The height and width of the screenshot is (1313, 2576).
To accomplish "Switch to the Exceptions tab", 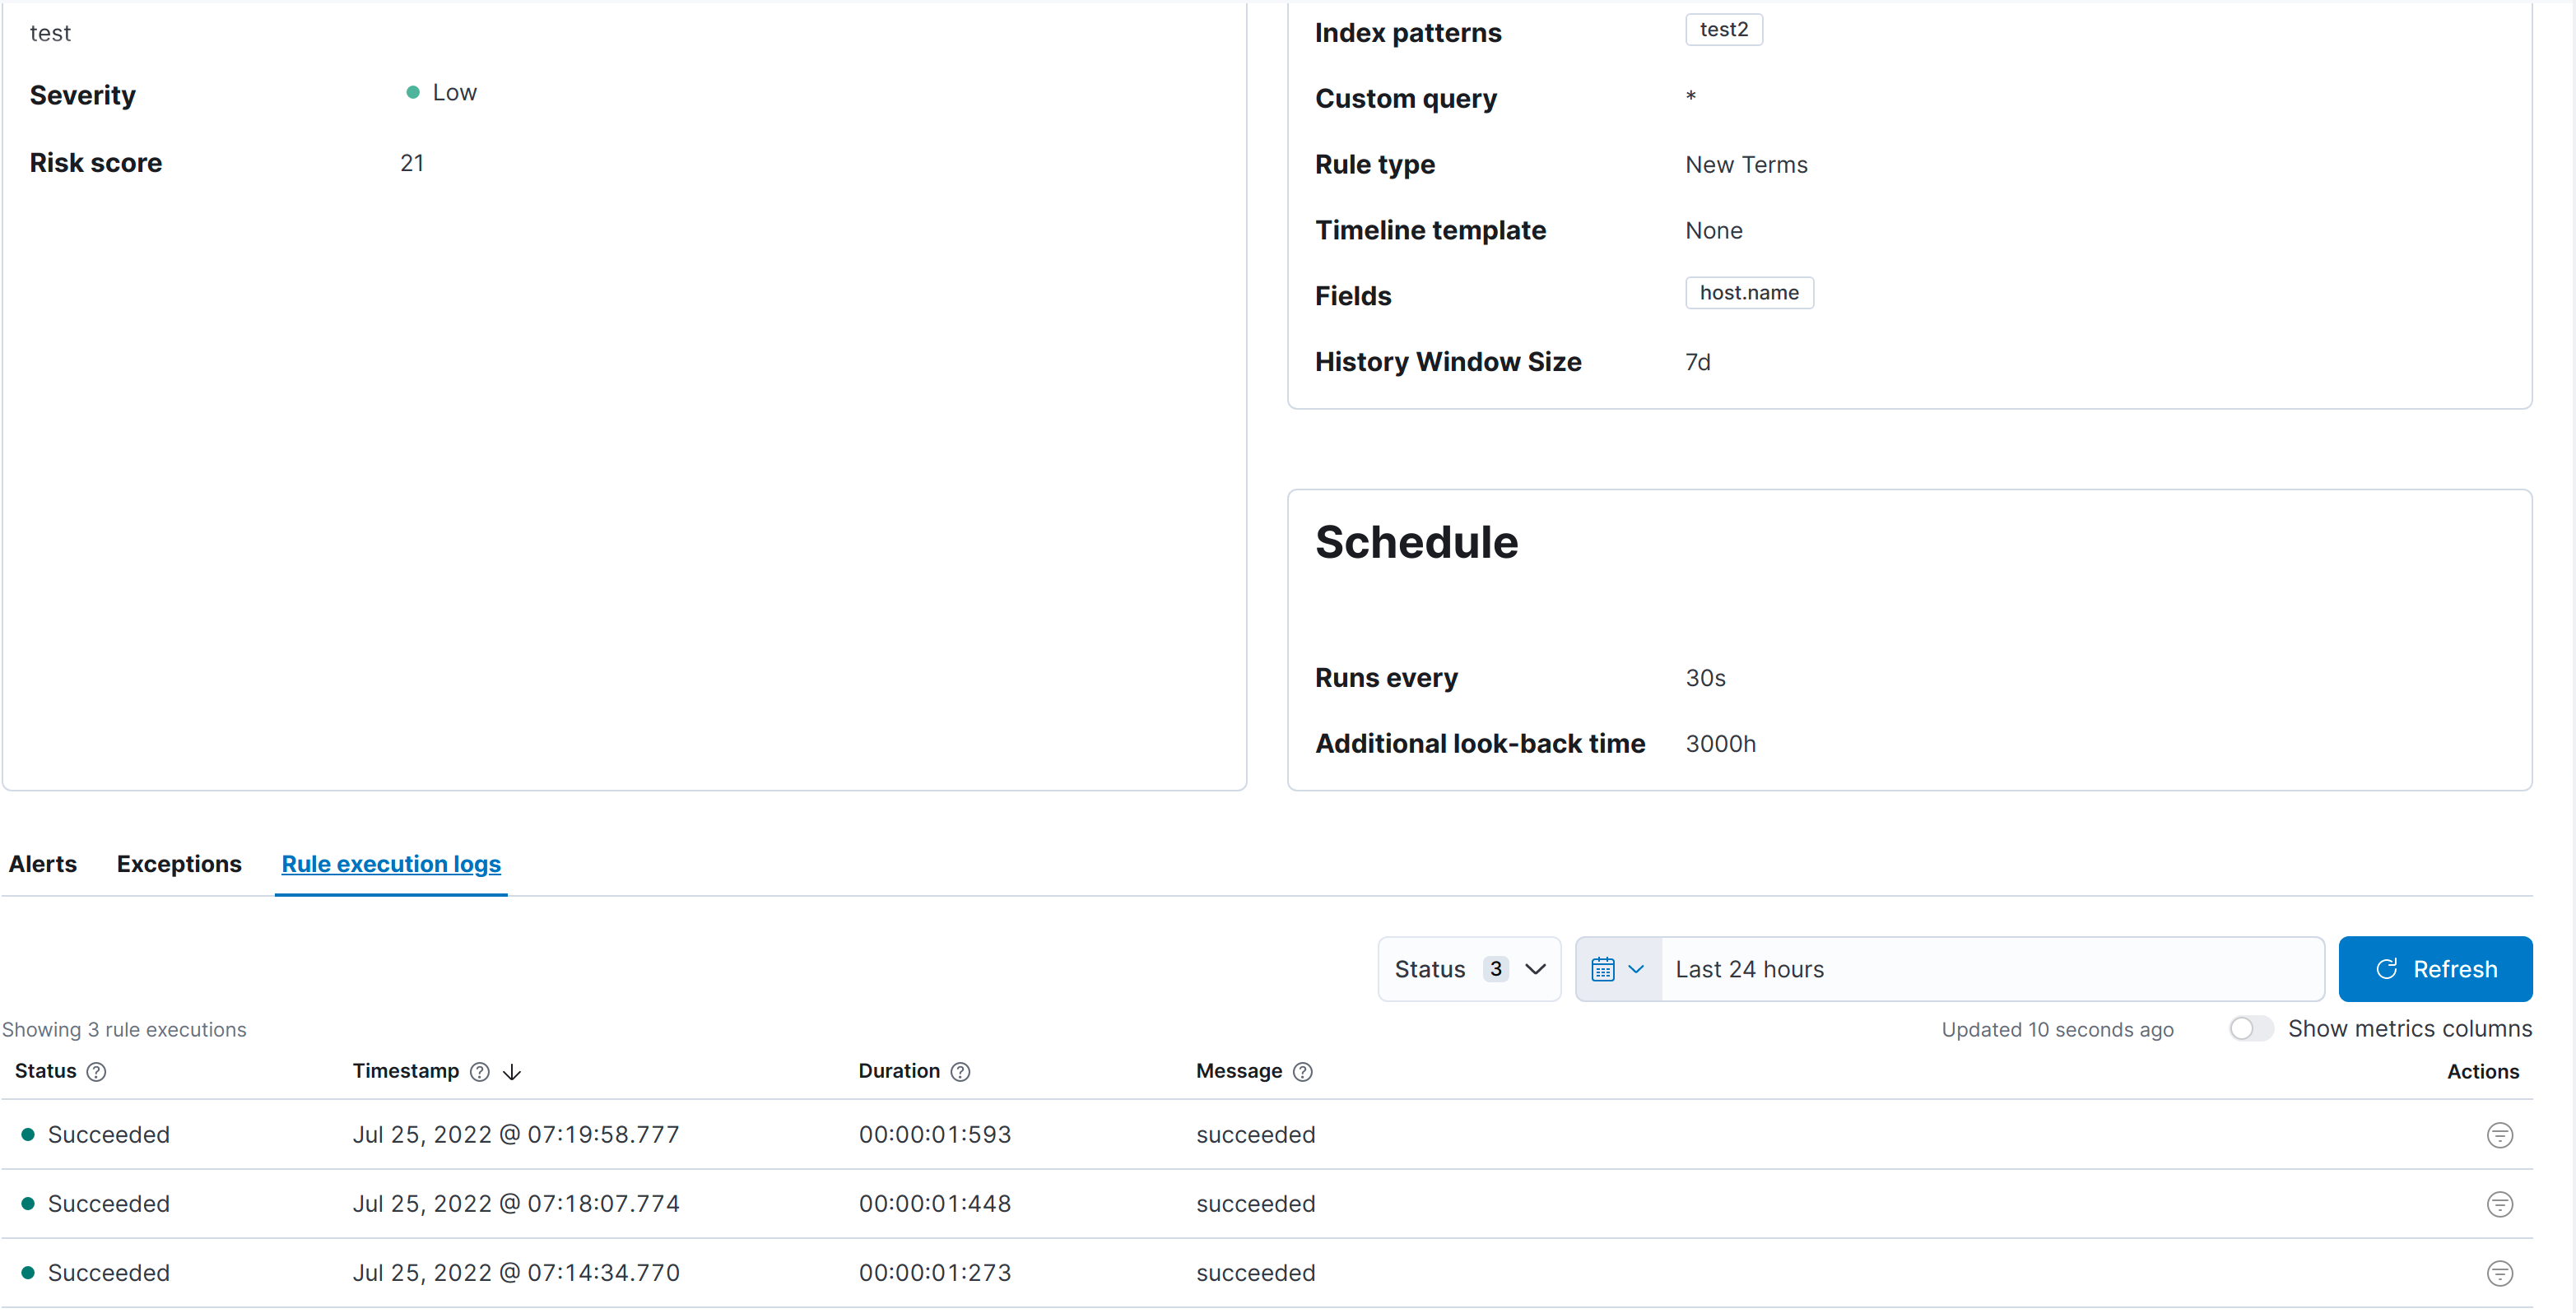I will [x=178, y=863].
